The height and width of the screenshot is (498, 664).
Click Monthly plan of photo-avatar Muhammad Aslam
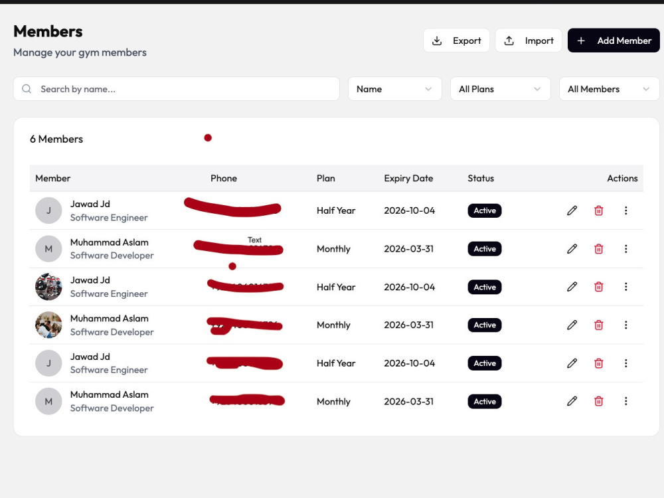pyautogui.click(x=333, y=325)
